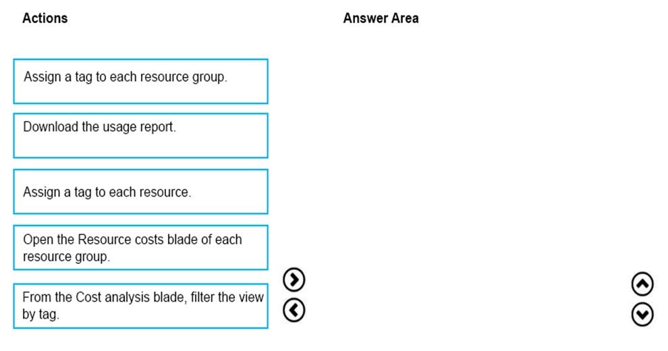Click the move down arrow icon
The image size is (668, 351).
642,315
